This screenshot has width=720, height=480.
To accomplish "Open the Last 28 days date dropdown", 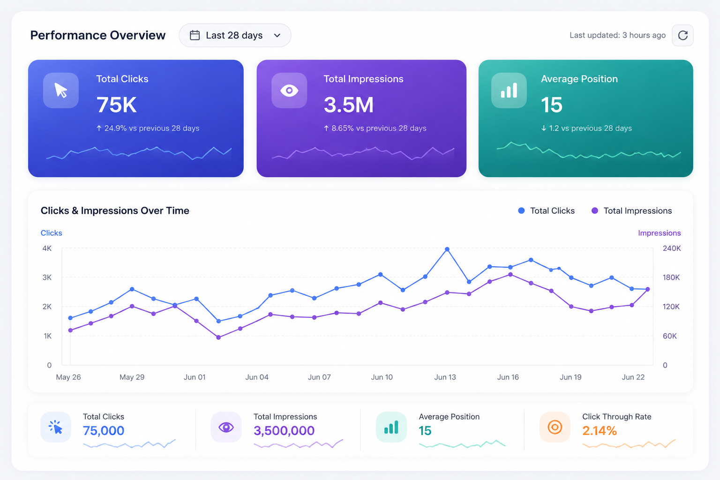I will [235, 35].
